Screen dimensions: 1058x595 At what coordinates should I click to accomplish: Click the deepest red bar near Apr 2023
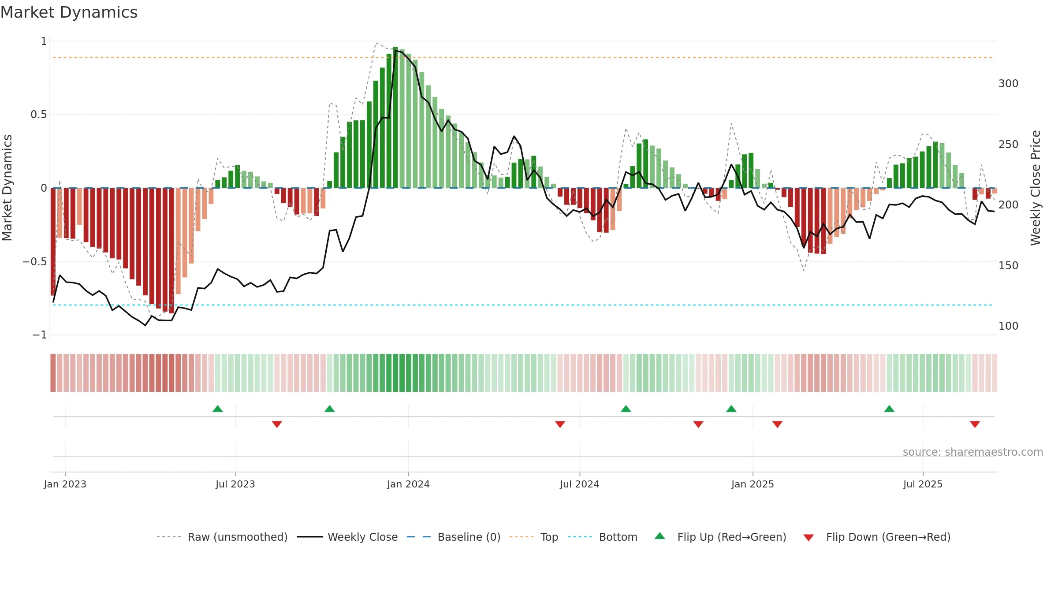tap(171, 250)
